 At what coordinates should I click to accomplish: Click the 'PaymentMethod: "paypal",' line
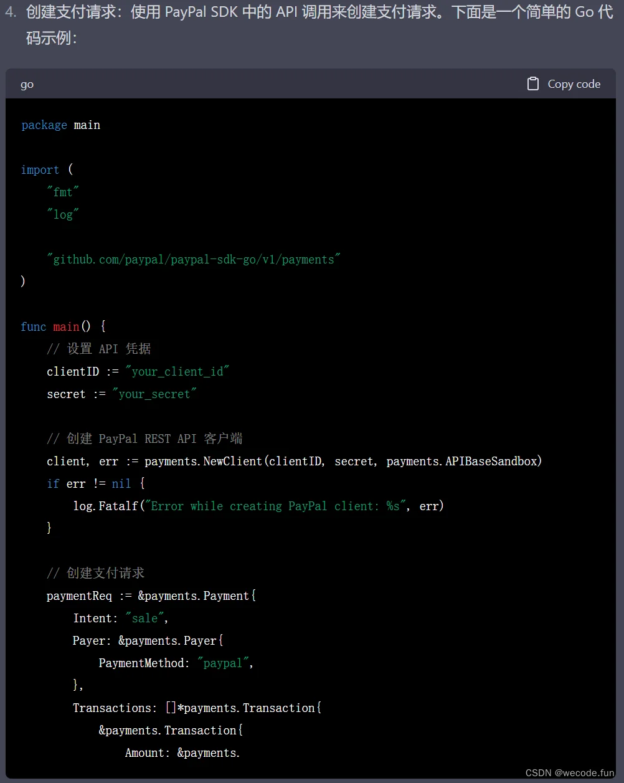(x=176, y=663)
